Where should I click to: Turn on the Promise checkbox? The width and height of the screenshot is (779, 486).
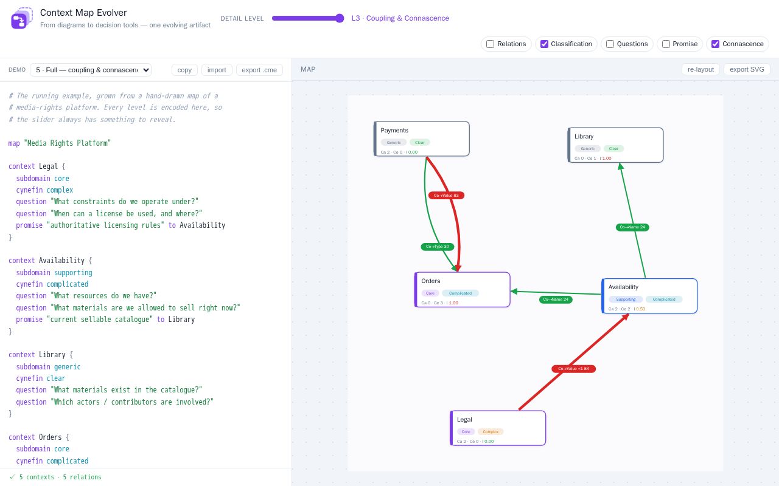[666, 44]
